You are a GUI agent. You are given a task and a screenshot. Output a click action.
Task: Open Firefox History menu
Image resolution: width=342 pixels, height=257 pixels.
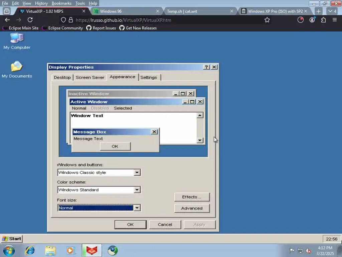[x=41, y=3]
